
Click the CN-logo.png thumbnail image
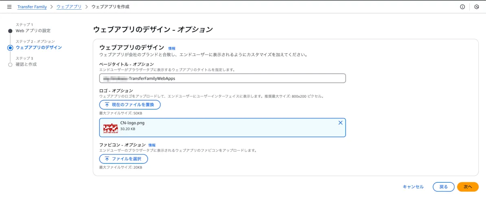click(111, 128)
